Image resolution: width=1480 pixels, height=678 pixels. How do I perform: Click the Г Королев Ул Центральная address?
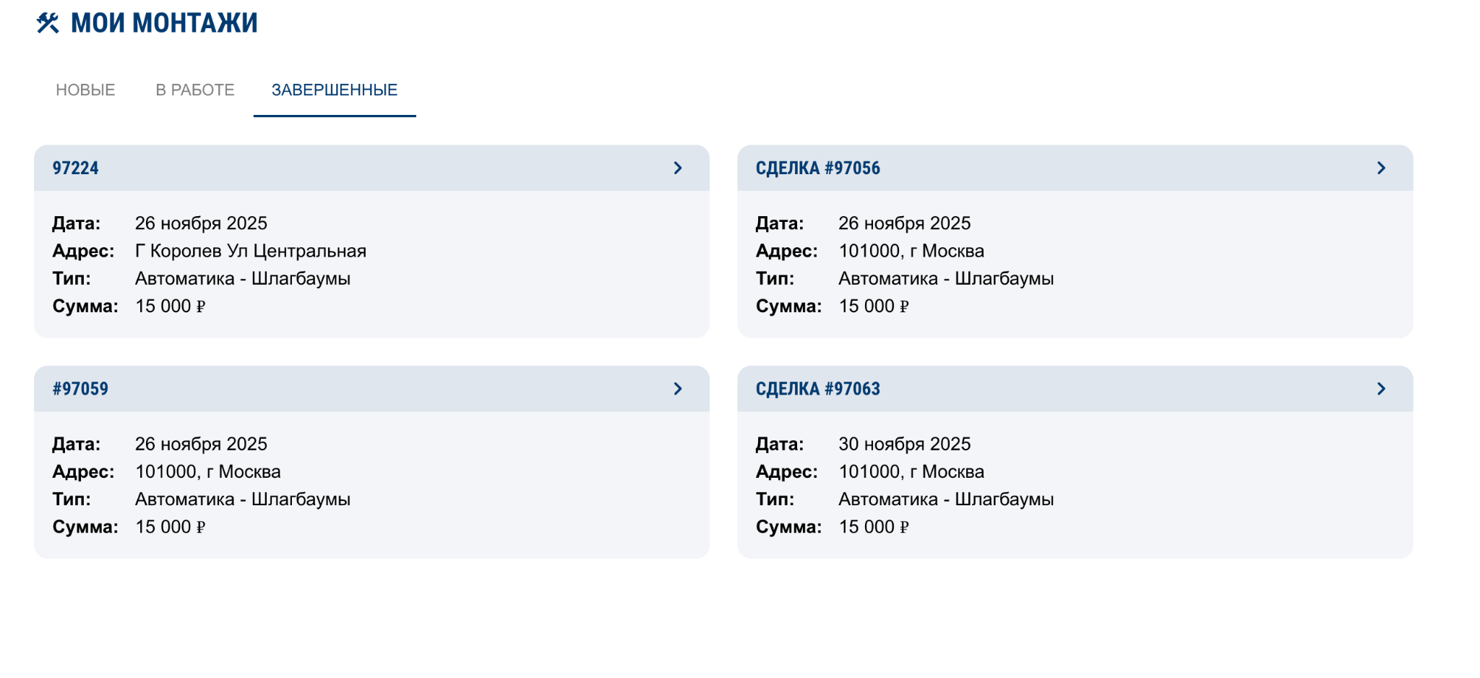[251, 251]
